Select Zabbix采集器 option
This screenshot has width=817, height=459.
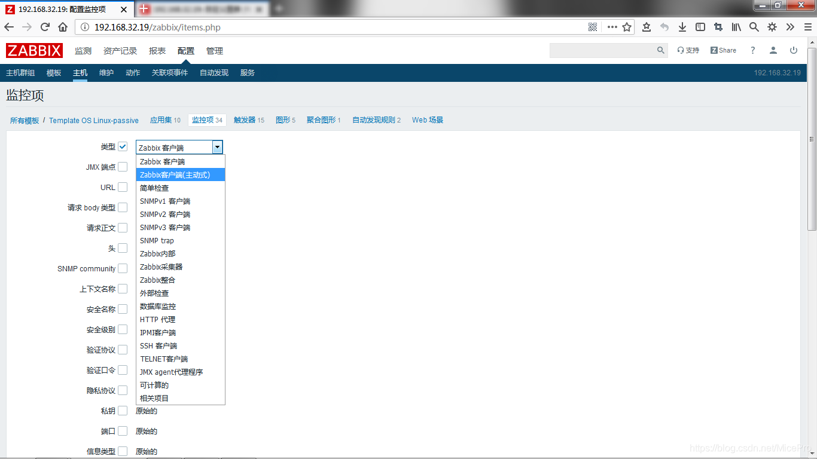tap(181, 267)
